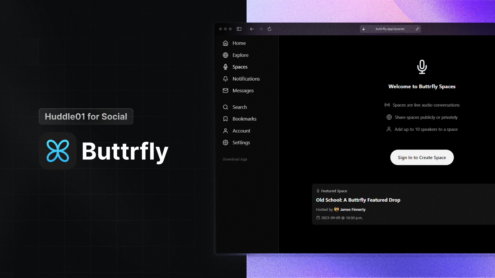Click James Finnerty's avatar icon

tap(337, 209)
